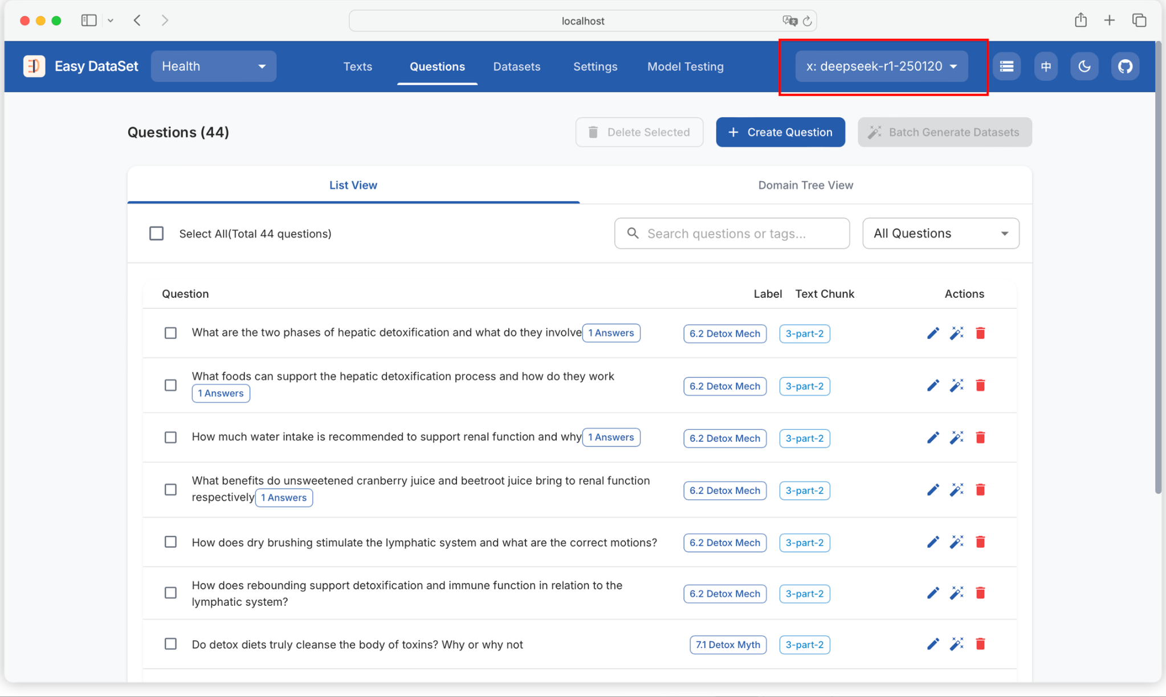Click the GitHub icon in header
This screenshot has width=1166, height=697.
pyautogui.click(x=1124, y=67)
